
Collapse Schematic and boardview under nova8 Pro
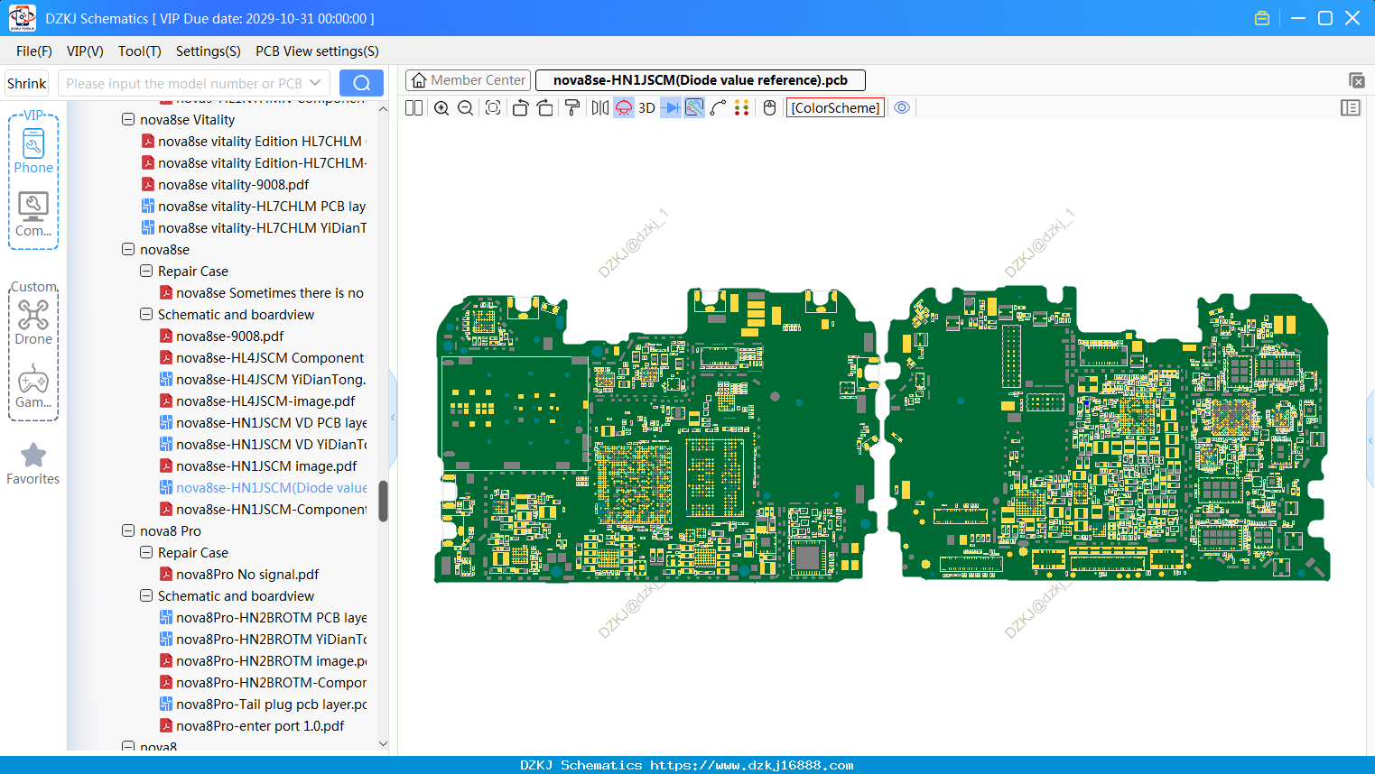146,595
